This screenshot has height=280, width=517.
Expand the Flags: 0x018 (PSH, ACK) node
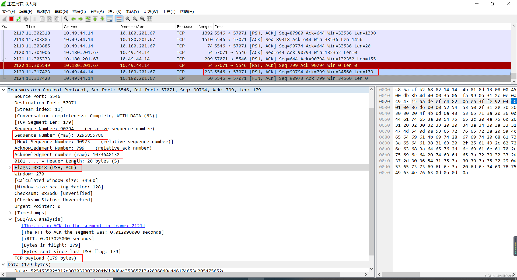coord(10,167)
